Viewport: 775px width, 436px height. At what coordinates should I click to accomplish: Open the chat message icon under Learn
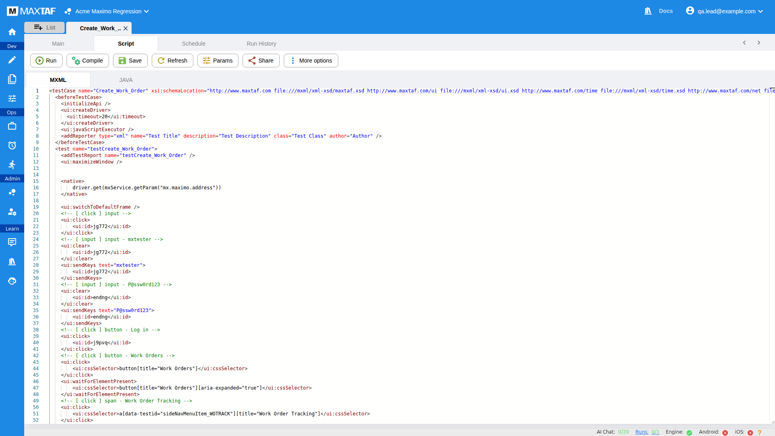(x=12, y=242)
